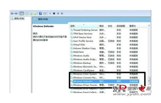The height and width of the screenshot is (103, 161).
Task: Click the gear icon beside Volume Shadow Copy
Action: point(71,48)
